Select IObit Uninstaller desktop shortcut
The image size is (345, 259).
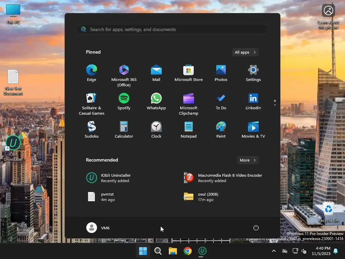(13, 148)
